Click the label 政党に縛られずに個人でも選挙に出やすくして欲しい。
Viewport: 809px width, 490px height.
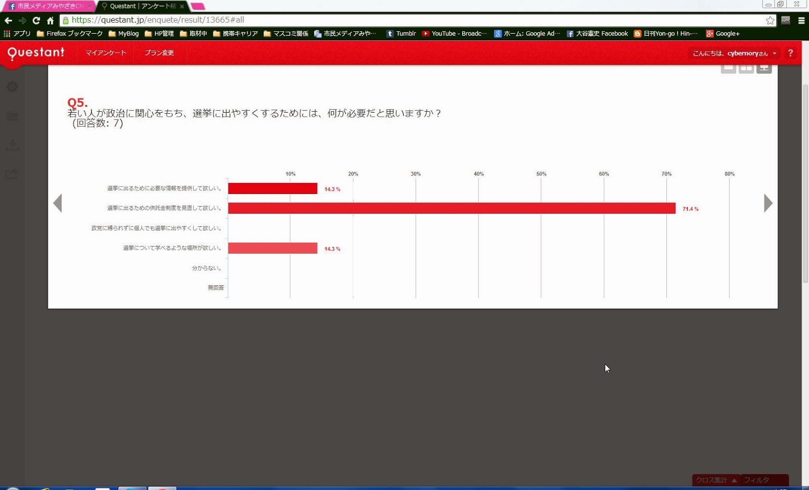coord(157,228)
